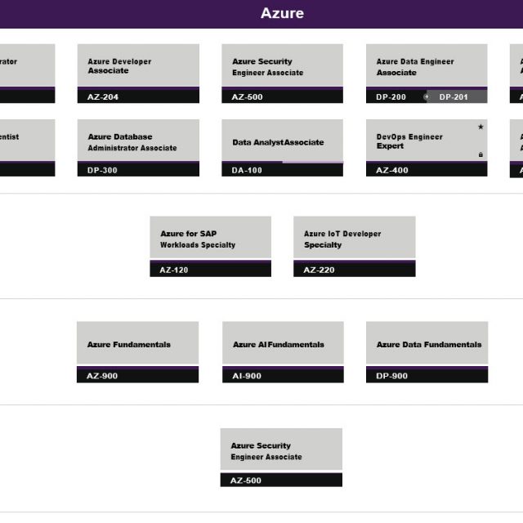Open Azure for SAP Workloads Specialty
This screenshot has width=523, height=523.
click(x=210, y=239)
